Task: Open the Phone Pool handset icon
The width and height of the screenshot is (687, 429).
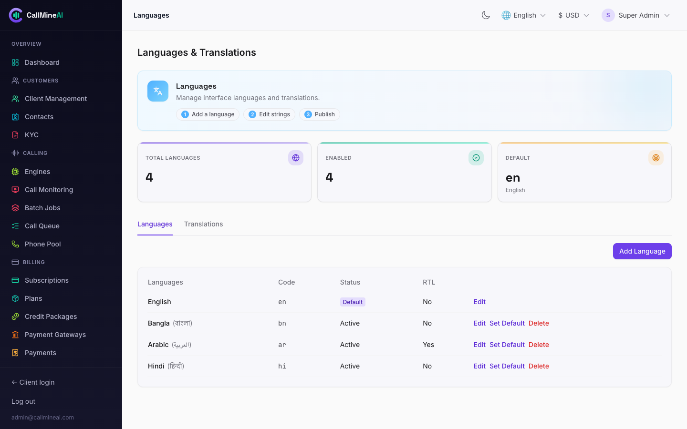Action: (15, 244)
